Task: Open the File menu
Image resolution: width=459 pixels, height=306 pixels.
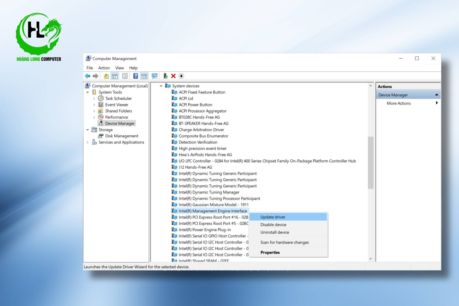Action: point(90,68)
